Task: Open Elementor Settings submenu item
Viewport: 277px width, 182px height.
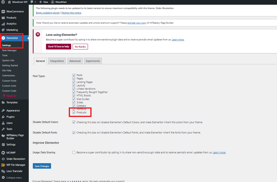Action: [6, 45]
